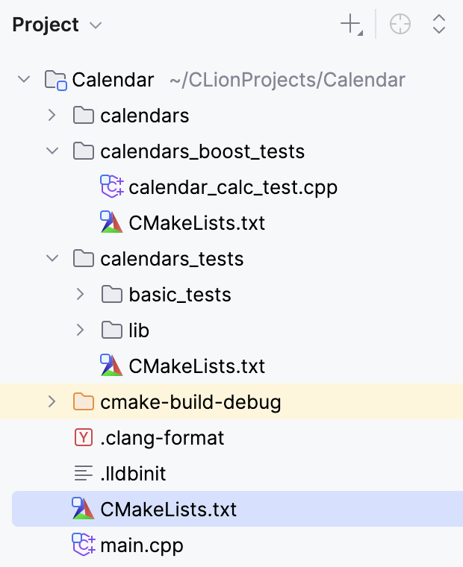
Task: Collapse the calendars_boost_tests folder
Action: pyautogui.click(x=52, y=151)
